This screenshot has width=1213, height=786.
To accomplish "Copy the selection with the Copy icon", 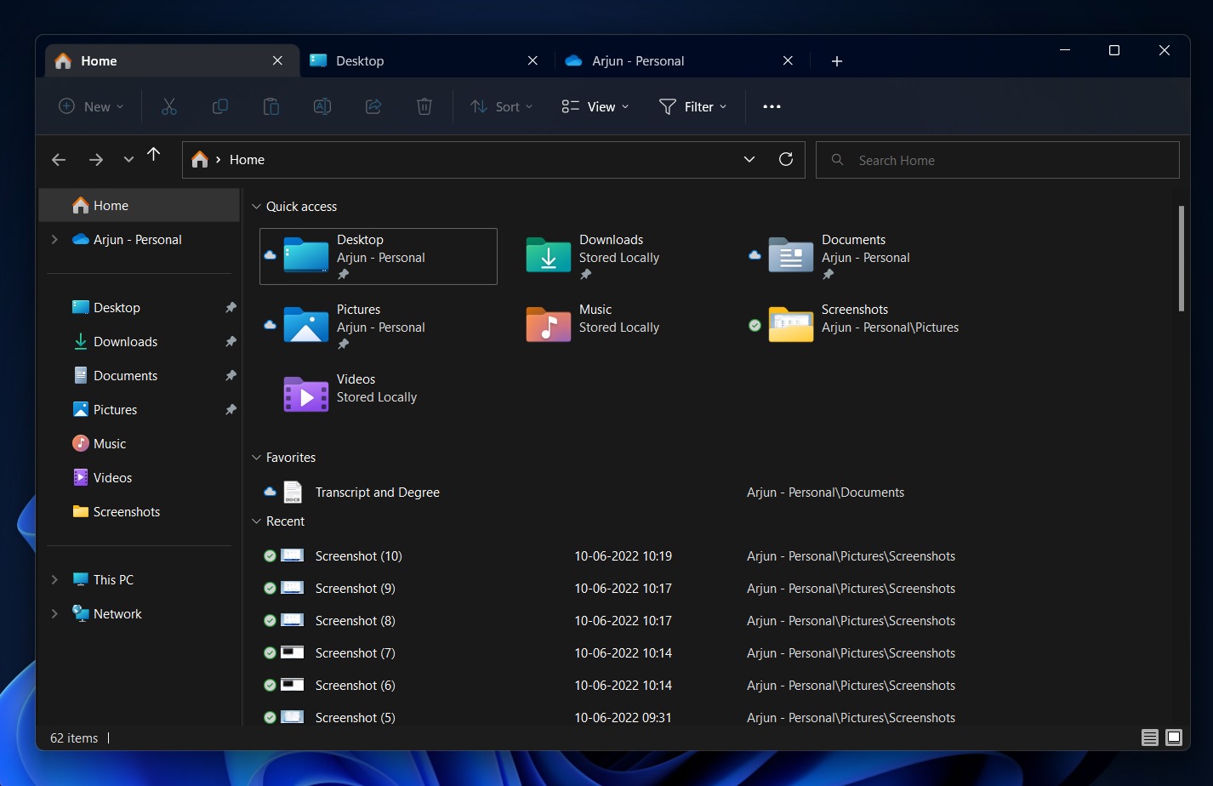I will [x=219, y=106].
